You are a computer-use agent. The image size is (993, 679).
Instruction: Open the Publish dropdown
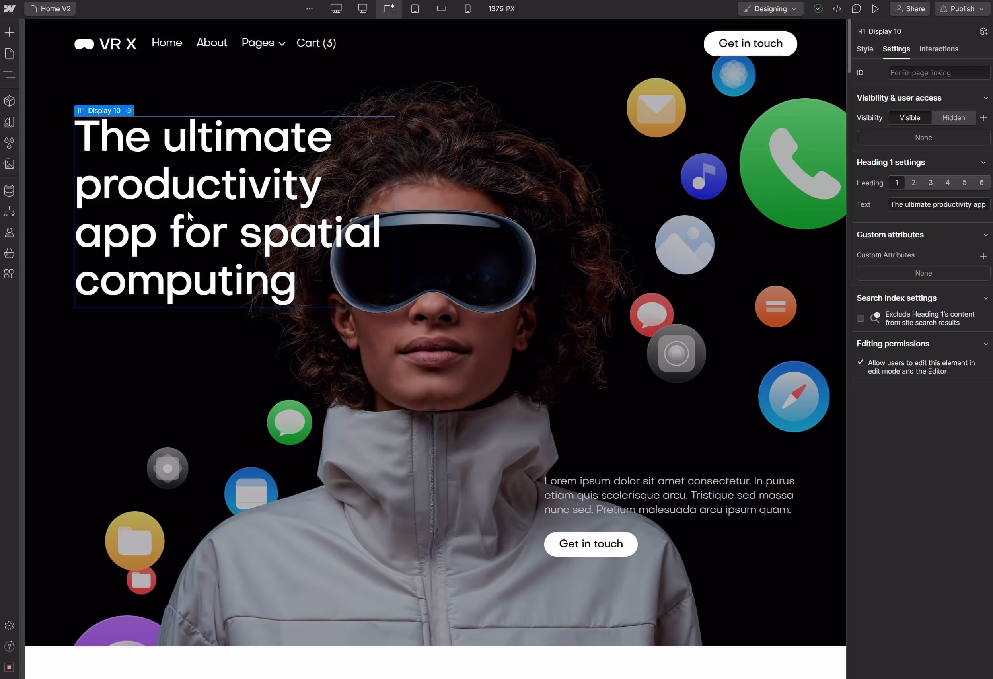click(962, 8)
